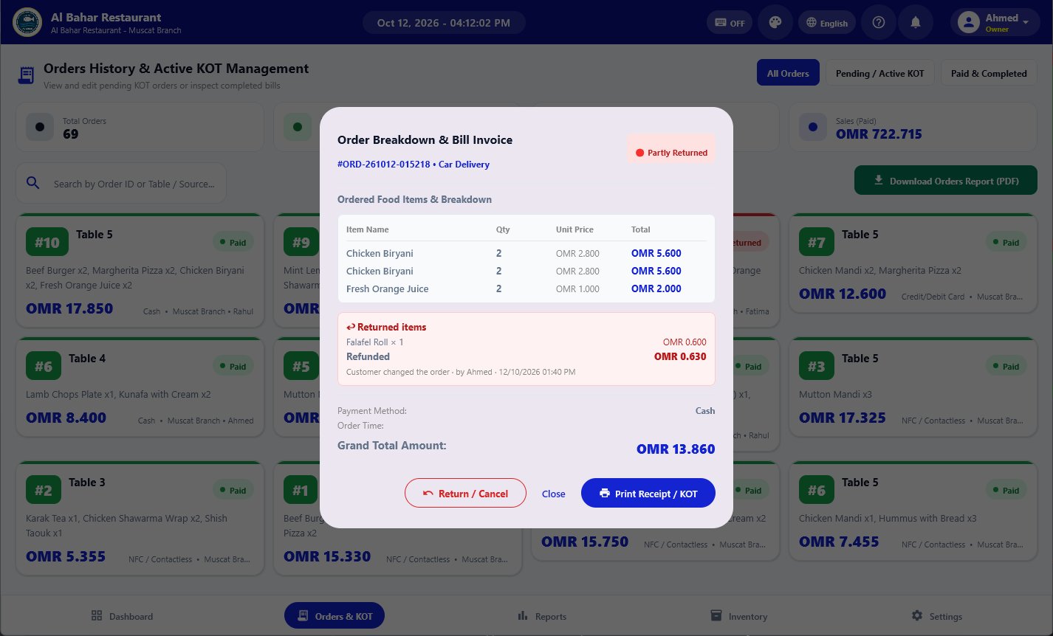The width and height of the screenshot is (1053, 636).
Task: Click Fresh Orange Juice item row
Action: [526, 288]
